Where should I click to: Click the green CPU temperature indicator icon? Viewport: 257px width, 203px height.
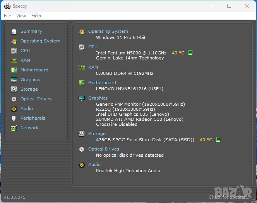click(x=190, y=52)
